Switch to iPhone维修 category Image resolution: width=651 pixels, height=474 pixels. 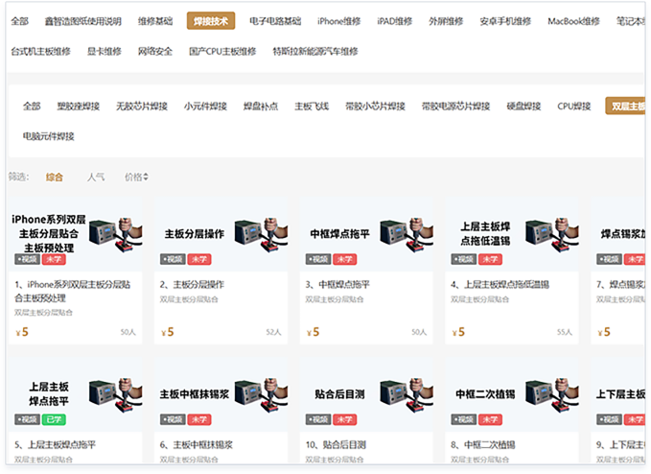click(338, 21)
